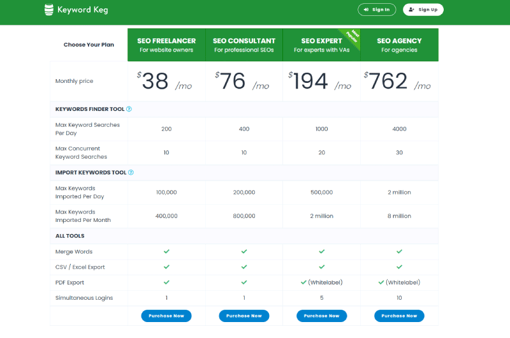Click 'Max Keyword Searches Per Day' label

click(x=87, y=129)
